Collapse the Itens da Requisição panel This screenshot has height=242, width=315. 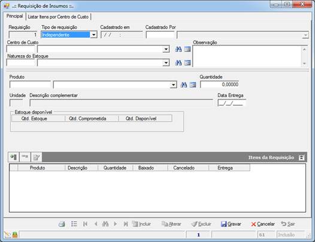click(301, 158)
